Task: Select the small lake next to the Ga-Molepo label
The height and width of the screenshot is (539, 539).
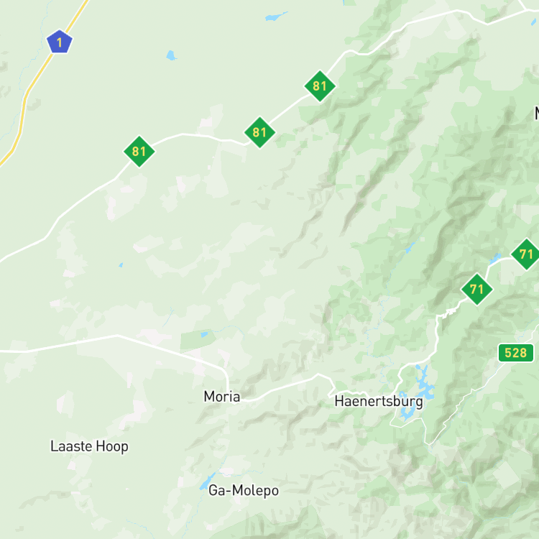Action: coord(207,481)
